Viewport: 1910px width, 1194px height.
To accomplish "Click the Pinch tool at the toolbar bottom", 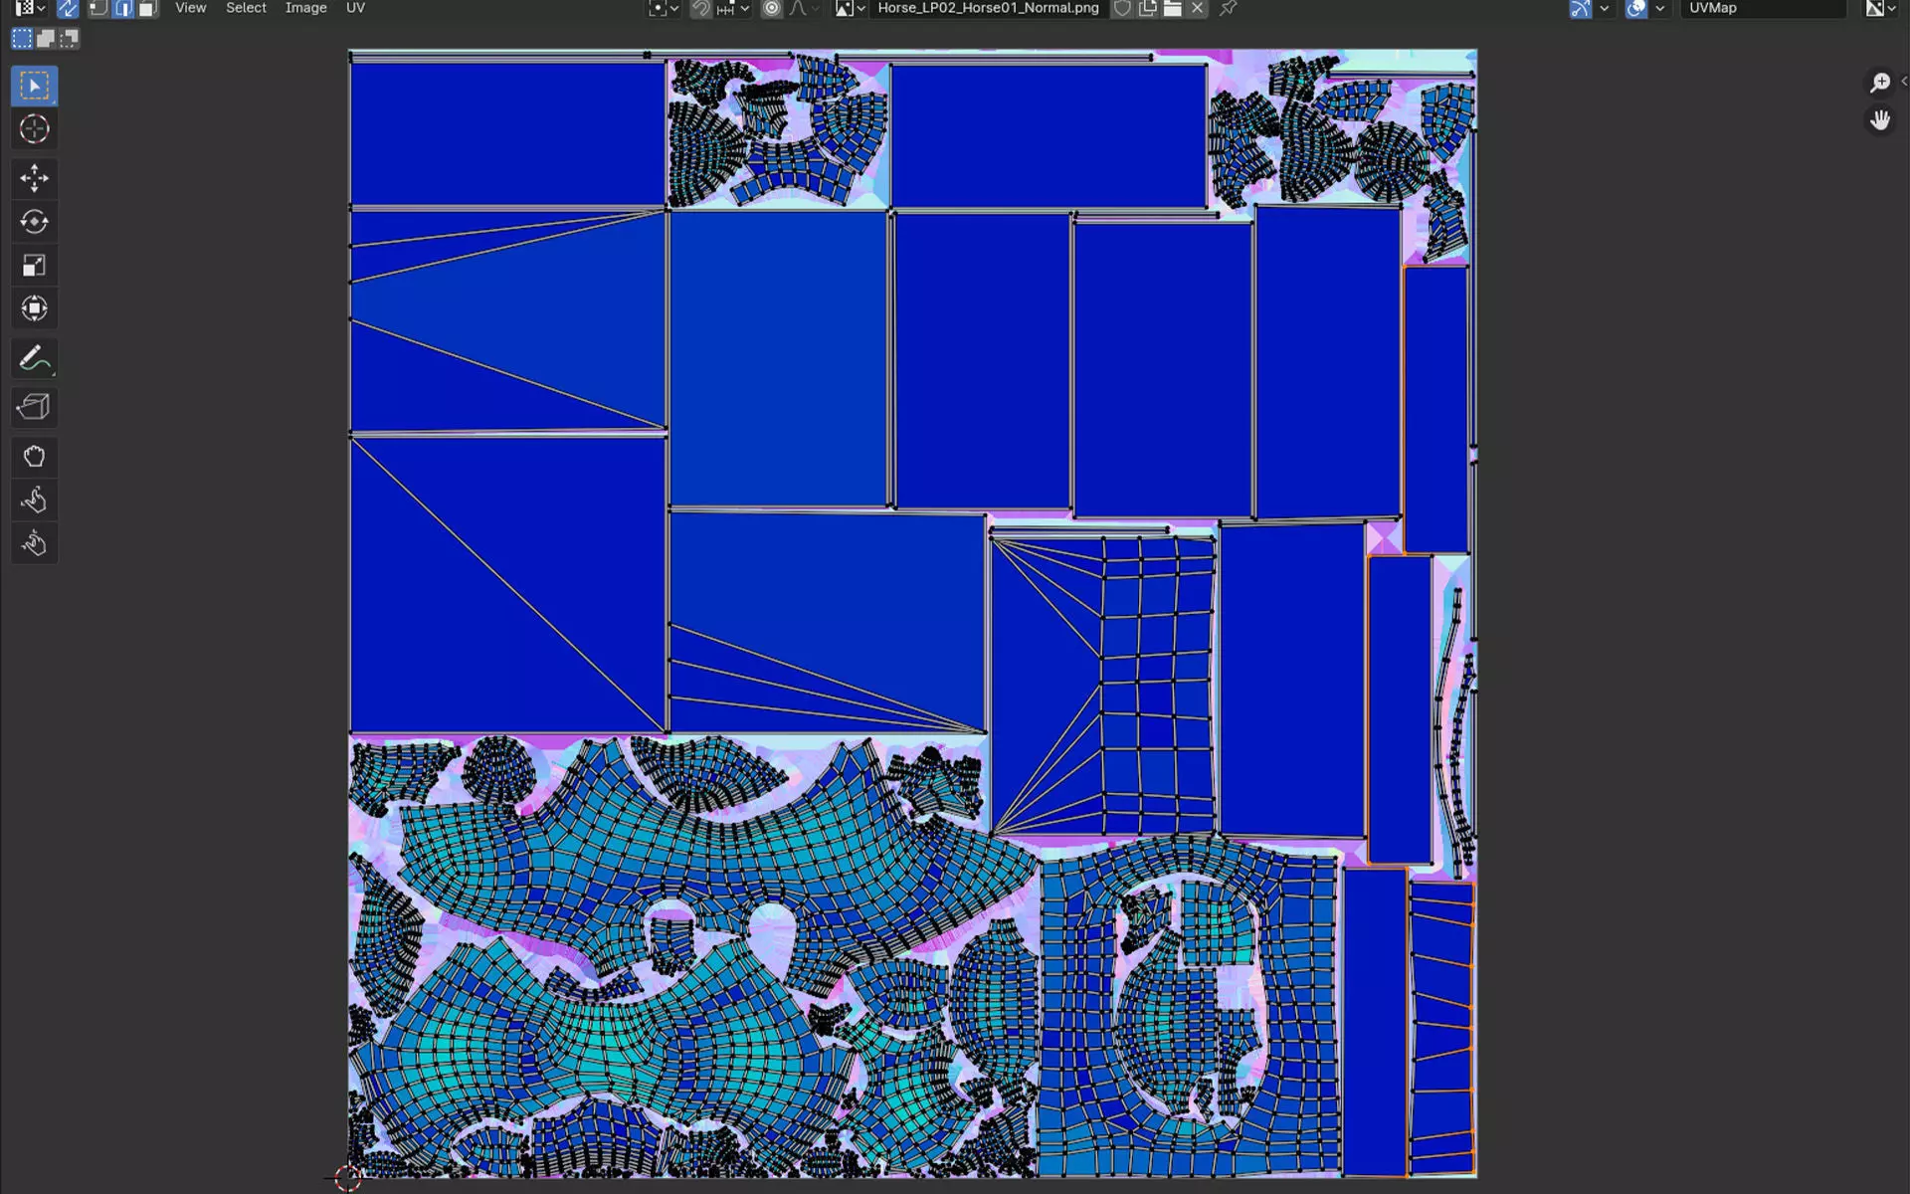I will coord(34,543).
